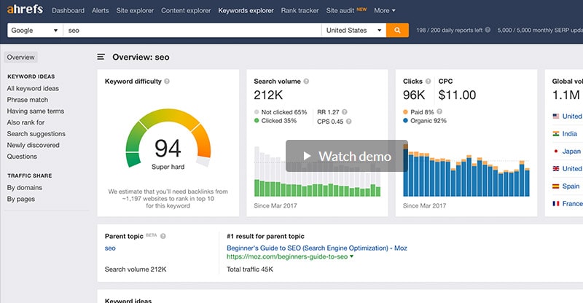
Task: Open the Google search engine dropdown
Action: [x=34, y=30]
